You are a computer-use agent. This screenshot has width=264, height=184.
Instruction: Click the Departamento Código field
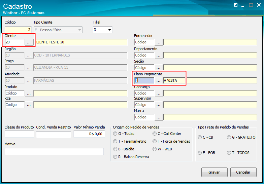tap(144, 55)
